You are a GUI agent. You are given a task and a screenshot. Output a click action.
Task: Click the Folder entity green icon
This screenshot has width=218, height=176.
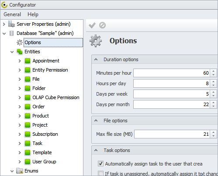pyautogui.click(x=28, y=88)
